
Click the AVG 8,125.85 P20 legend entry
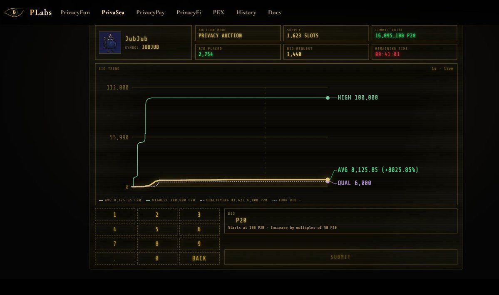pyautogui.click(x=120, y=200)
